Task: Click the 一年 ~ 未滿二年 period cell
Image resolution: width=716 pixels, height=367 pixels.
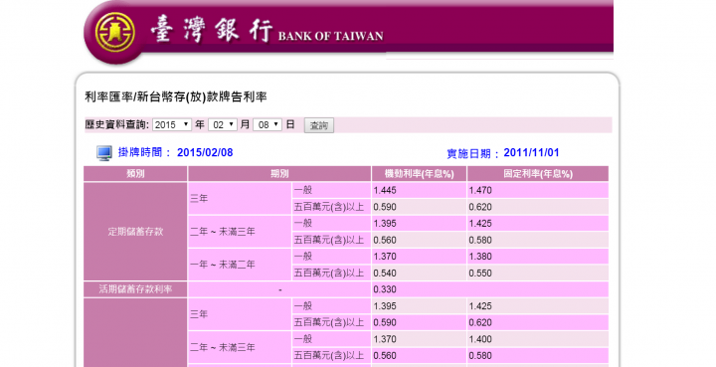Action: tap(240, 265)
